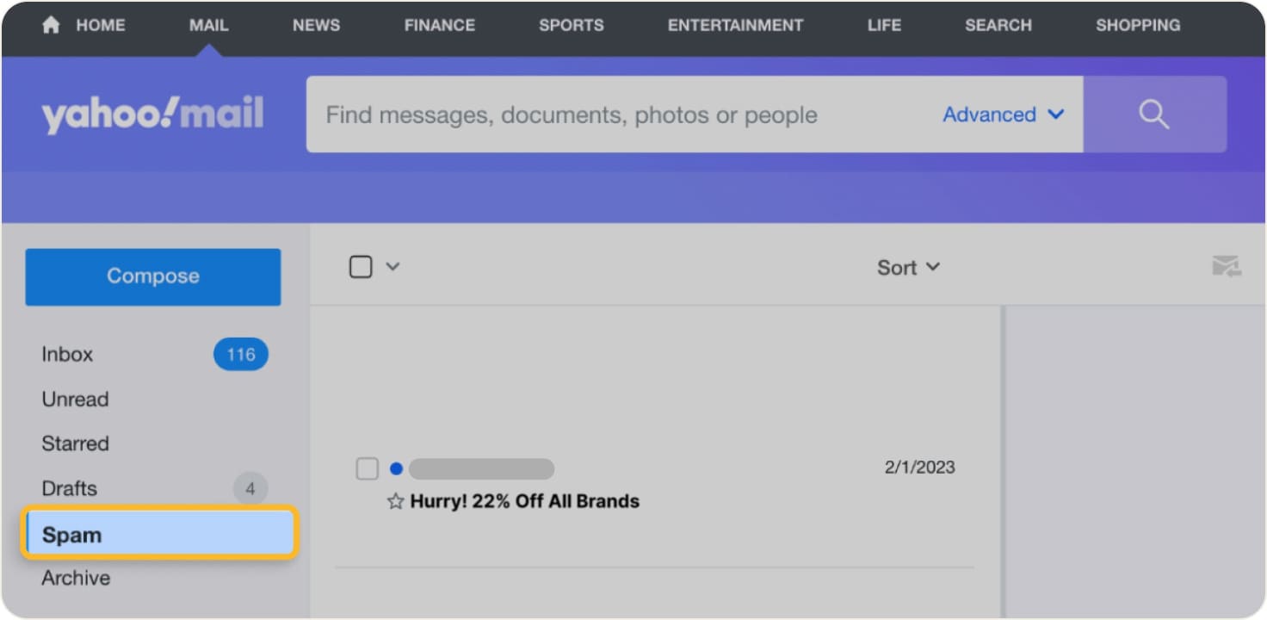Screen dimensions: 1267x620
Task: Check the select-all messages checkbox
Action: click(x=361, y=266)
